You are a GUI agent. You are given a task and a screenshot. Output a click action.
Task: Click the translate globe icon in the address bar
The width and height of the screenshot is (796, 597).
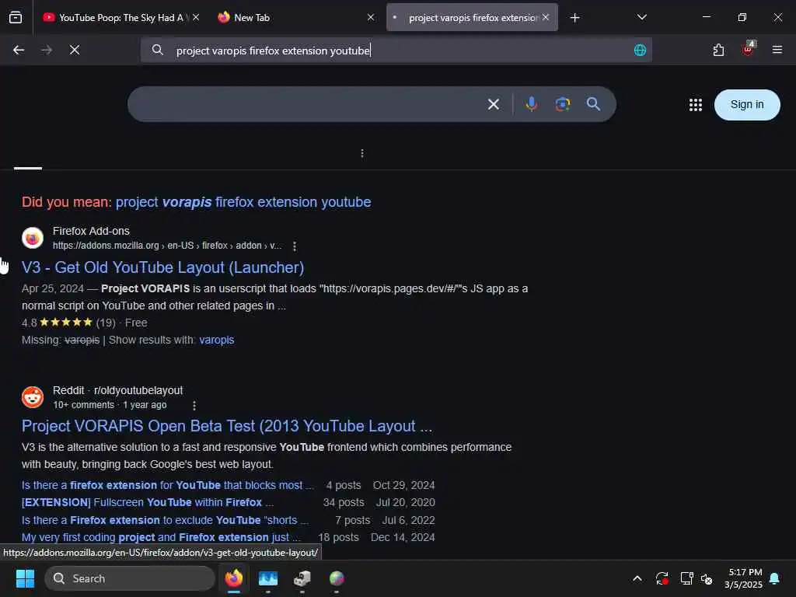[x=641, y=50]
